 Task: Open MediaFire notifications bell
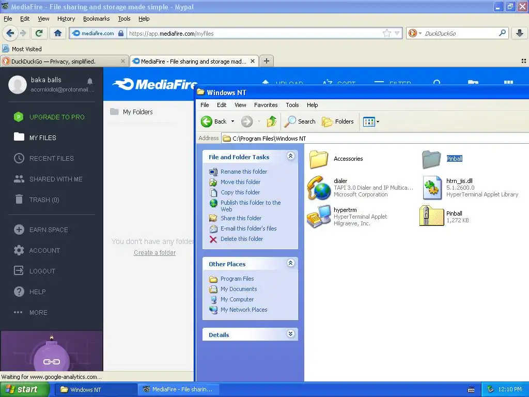pos(90,81)
